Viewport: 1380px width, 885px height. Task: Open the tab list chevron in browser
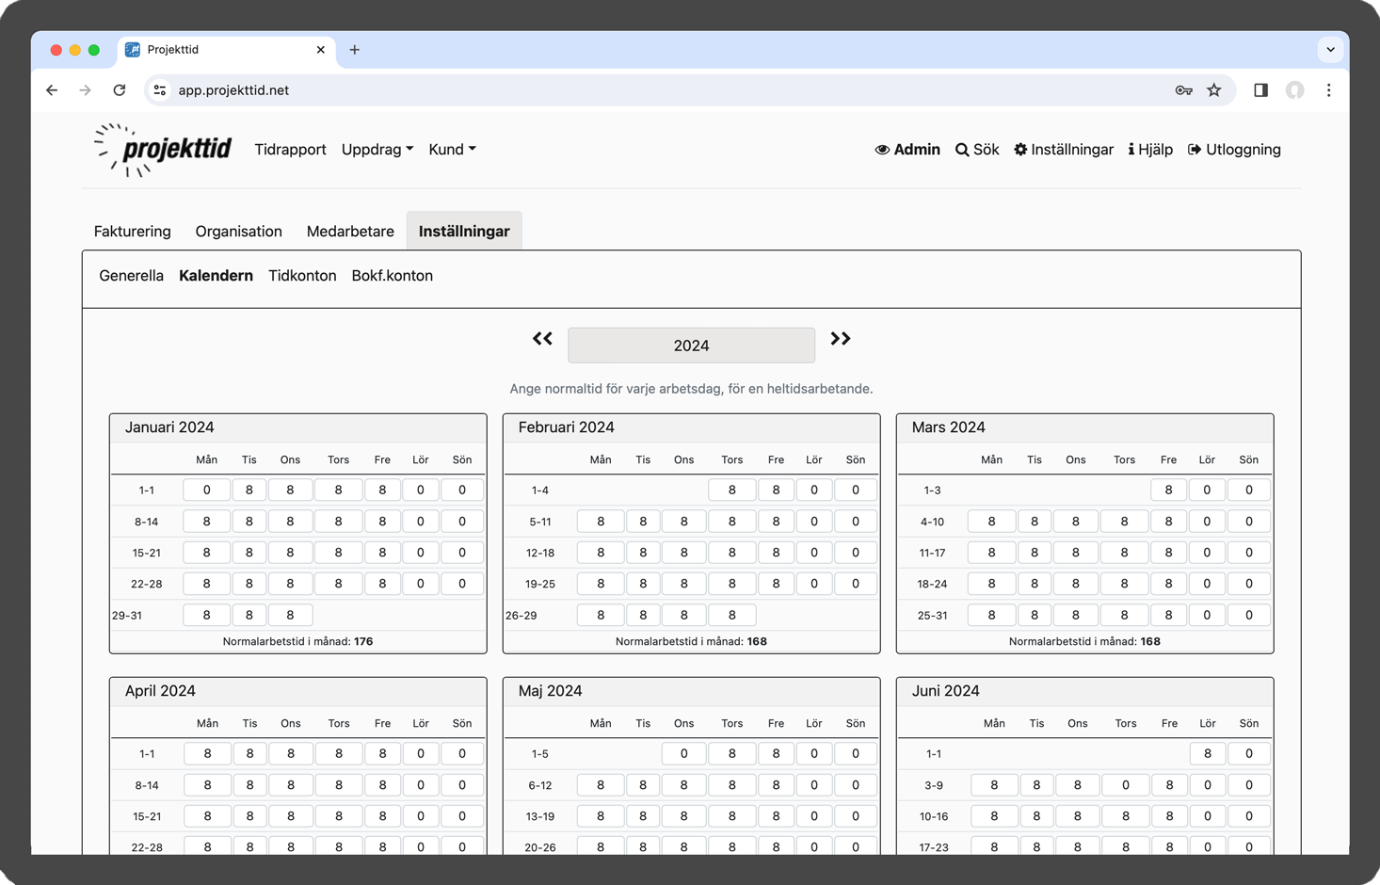click(x=1330, y=50)
